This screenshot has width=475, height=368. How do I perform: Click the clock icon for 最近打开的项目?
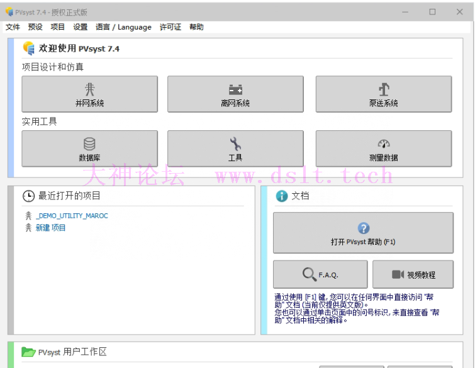click(x=29, y=196)
